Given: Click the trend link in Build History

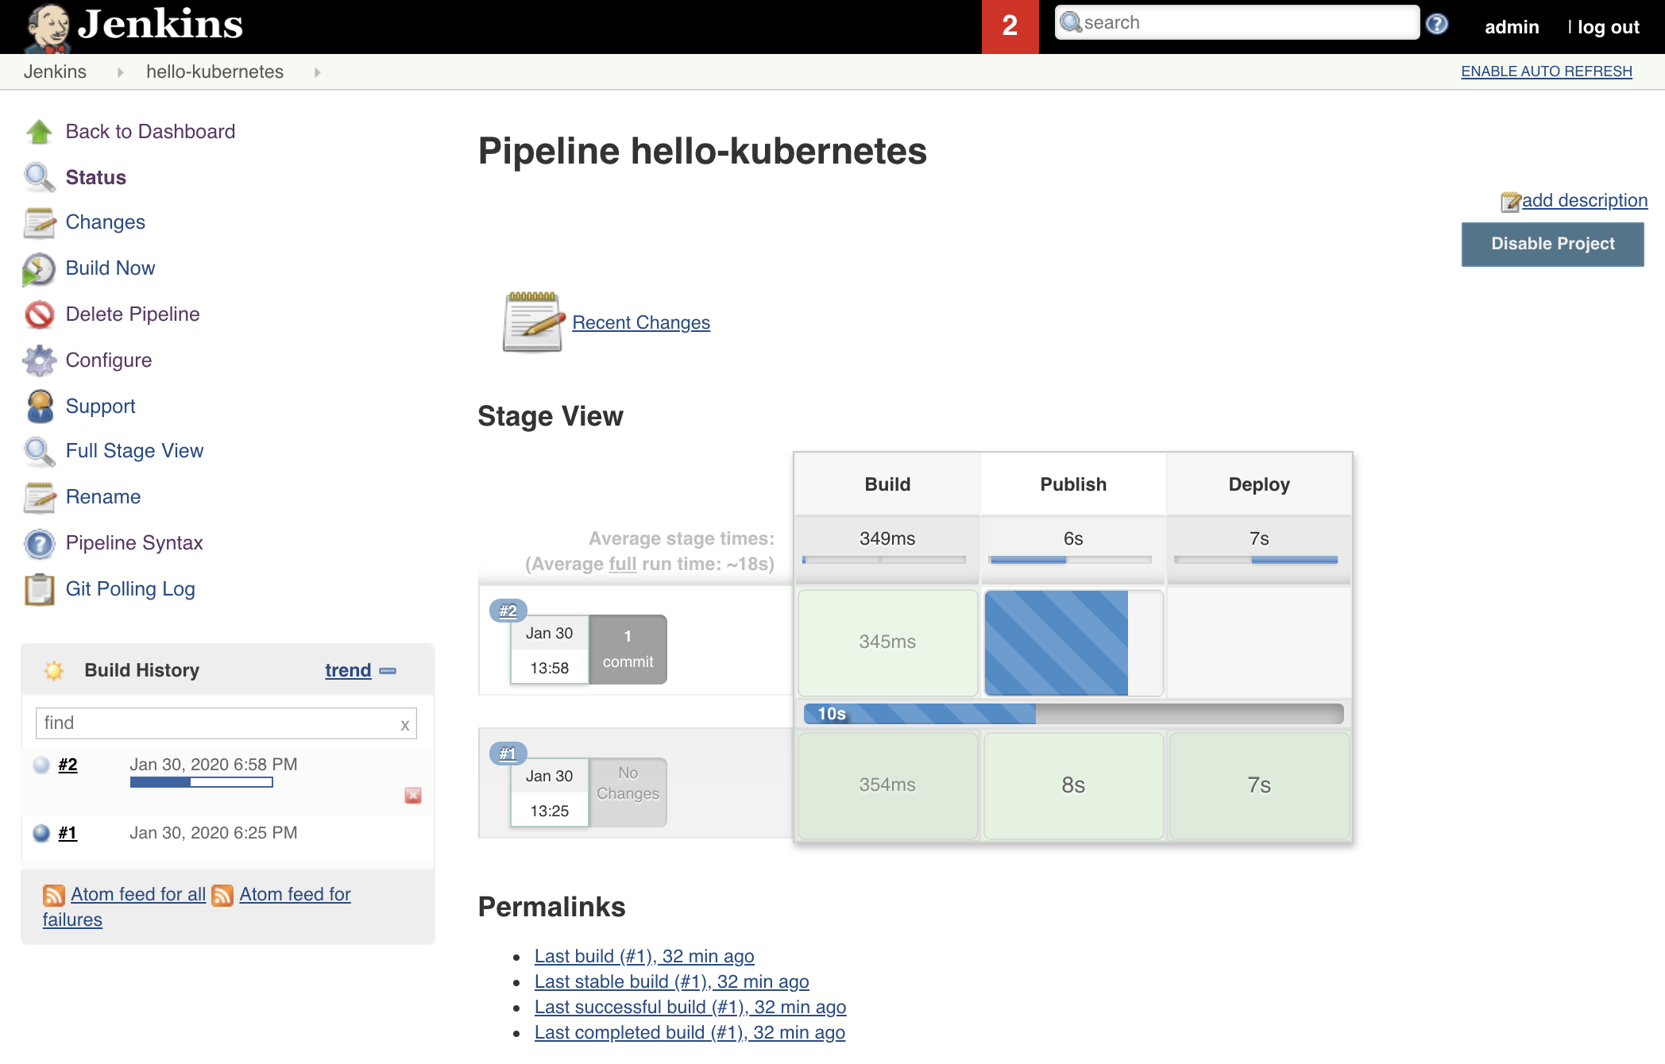Looking at the screenshot, I should tap(348, 670).
